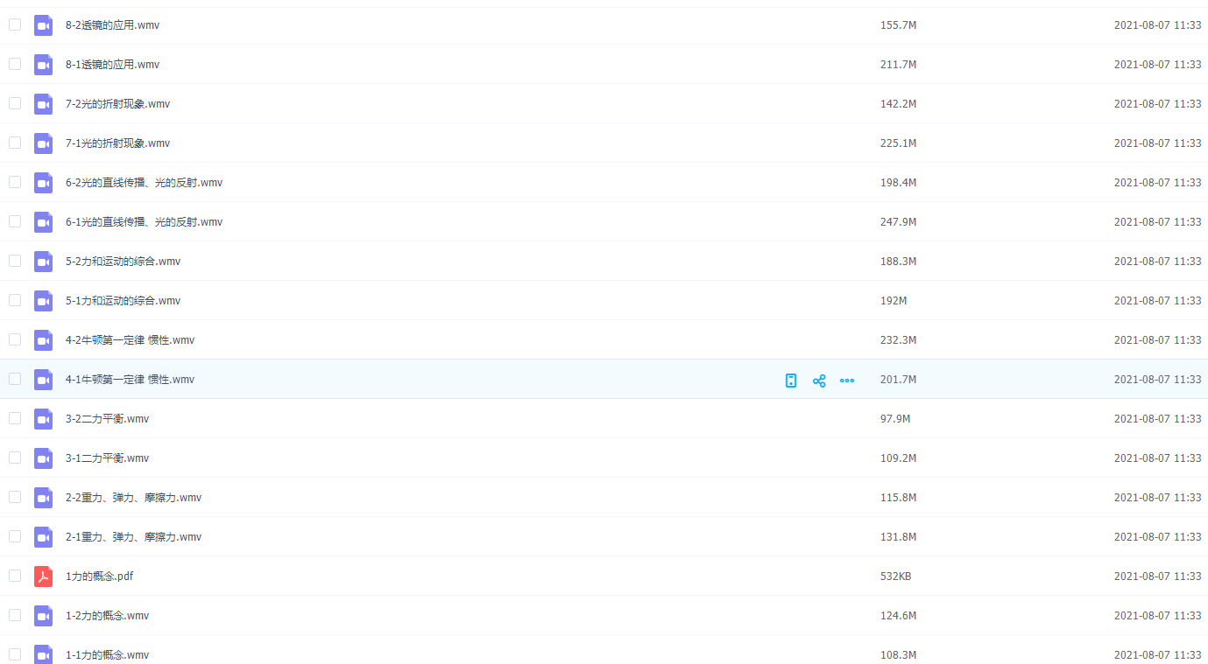Click the red PDF icon for 1力的概念.pdf
The image size is (1208, 664).
tap(43, 577)
